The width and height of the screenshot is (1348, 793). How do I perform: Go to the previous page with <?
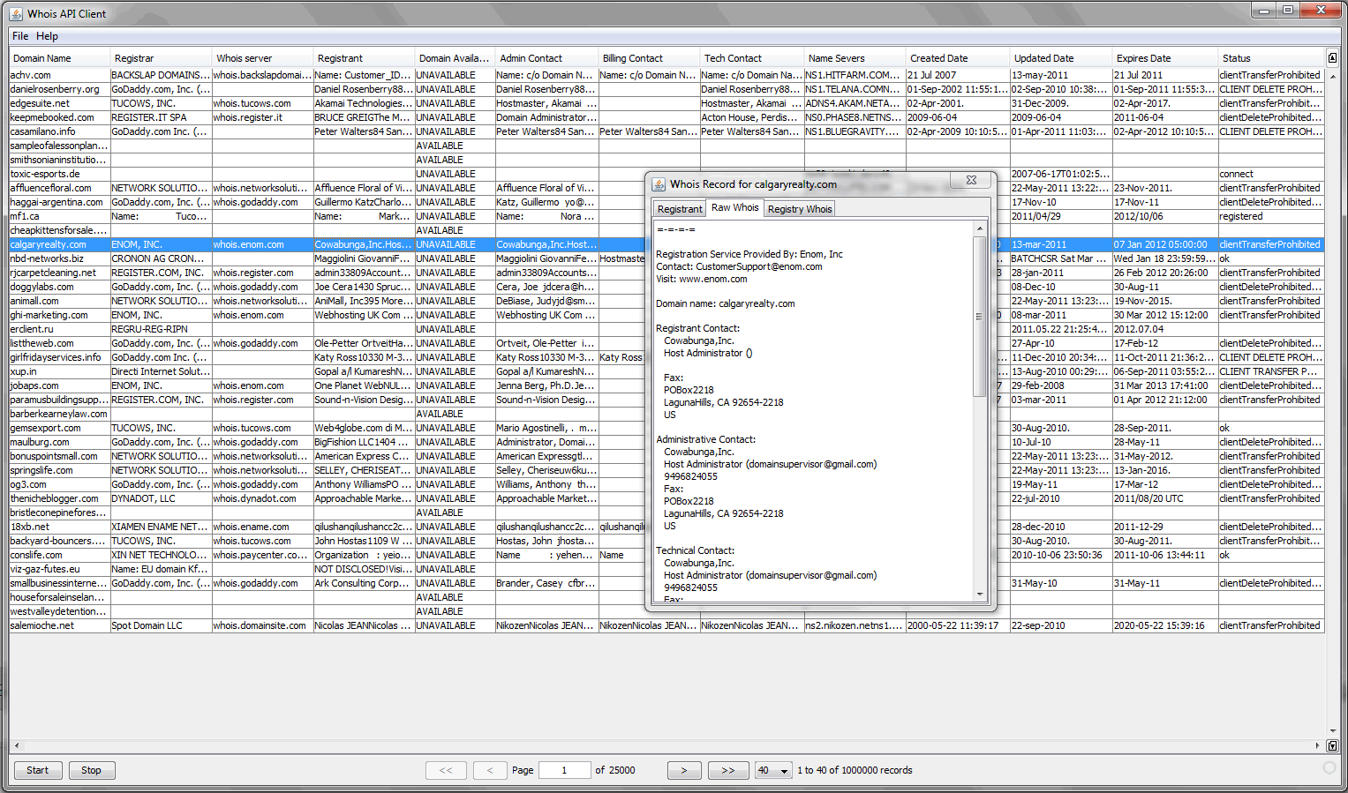click(490, 770)
